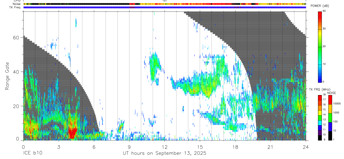Click the green segment in TX FRQ colorbar
Image resolution: width=344 pixels, height=159 pixels.
(x=320, y=118)
